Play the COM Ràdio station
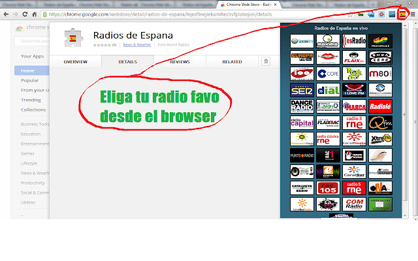The height and width of the screenshot is (261, 418). pyautogui.click(x=354, y=204)
